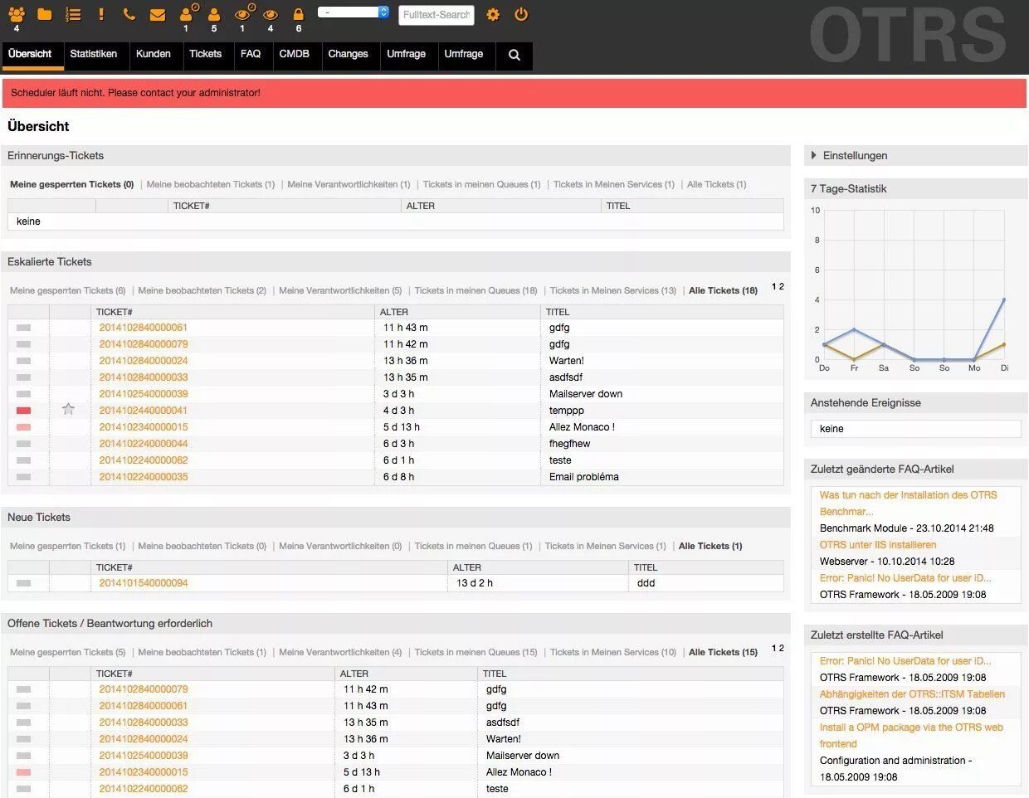
Task: Click the pink flag on escalated ticket 2014102340000015
Action: (23, 427)
